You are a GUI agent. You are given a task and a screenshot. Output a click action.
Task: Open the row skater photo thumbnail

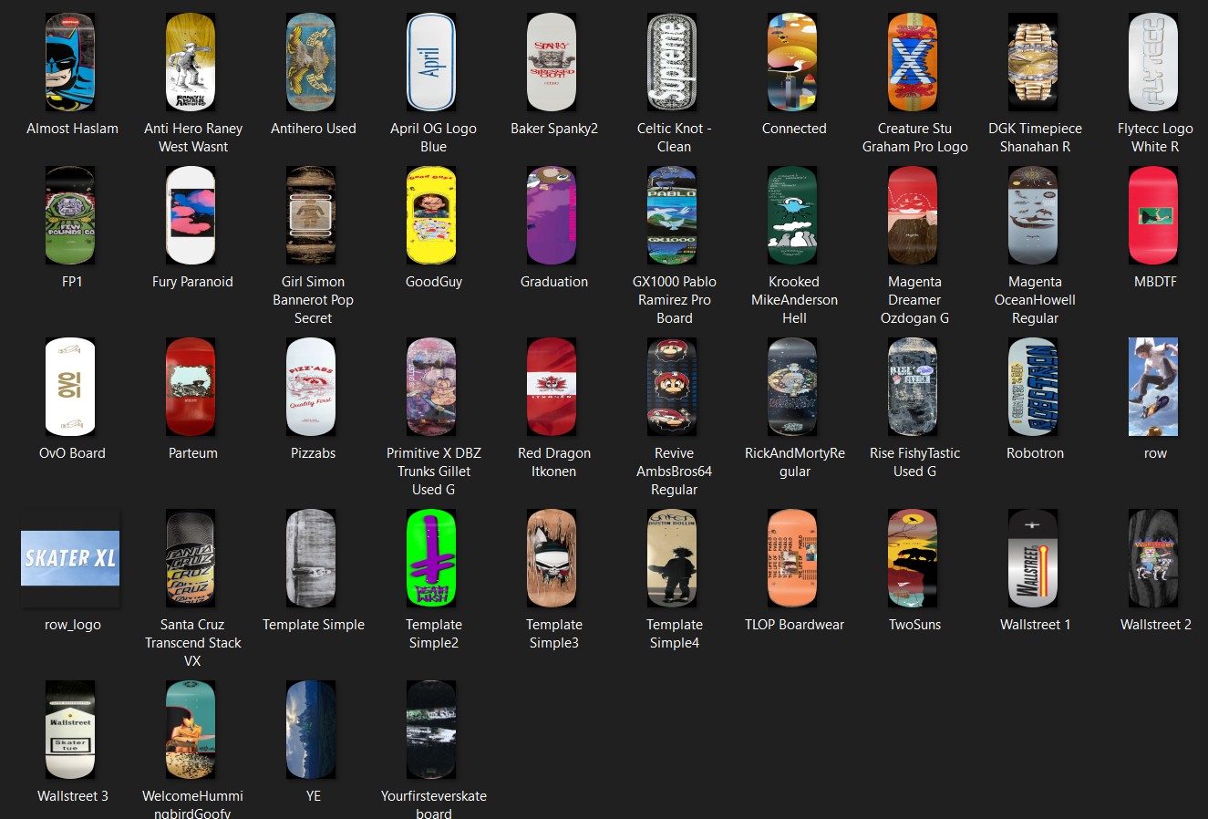[x=1154, y=387]
